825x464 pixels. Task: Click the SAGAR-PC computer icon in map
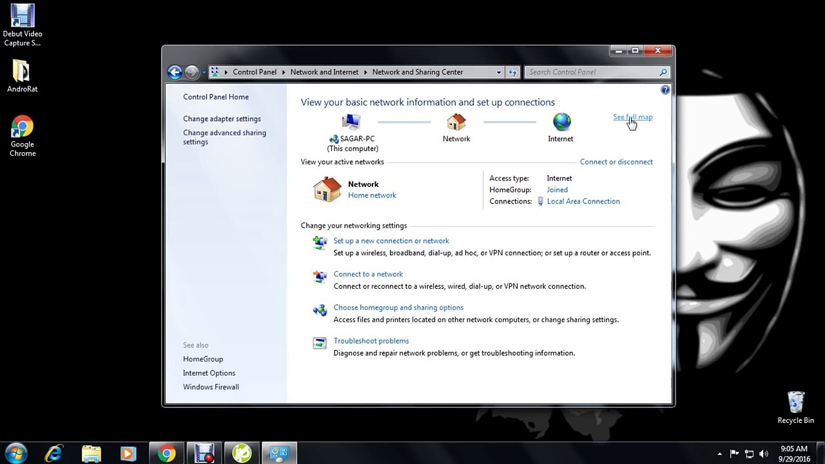pyautogui.click(x=351, y=122)
